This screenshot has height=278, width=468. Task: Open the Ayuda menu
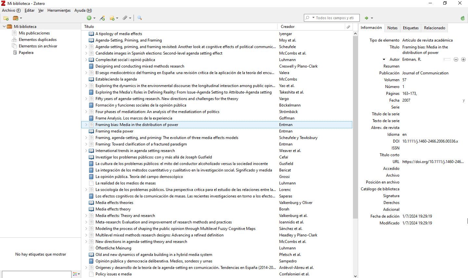[83, 10]
